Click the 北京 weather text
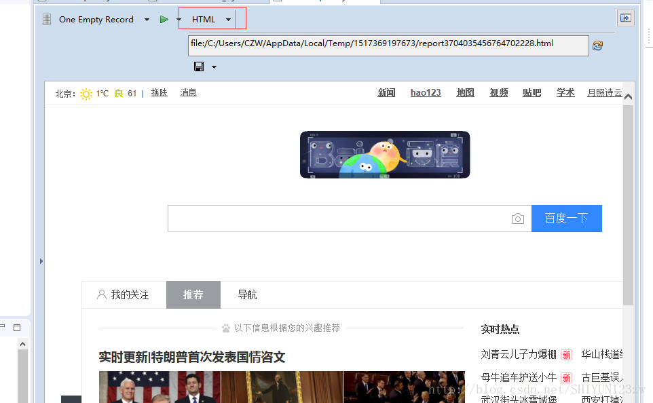The height and width of the screenshot is (403, 653). tap(65, 94)
